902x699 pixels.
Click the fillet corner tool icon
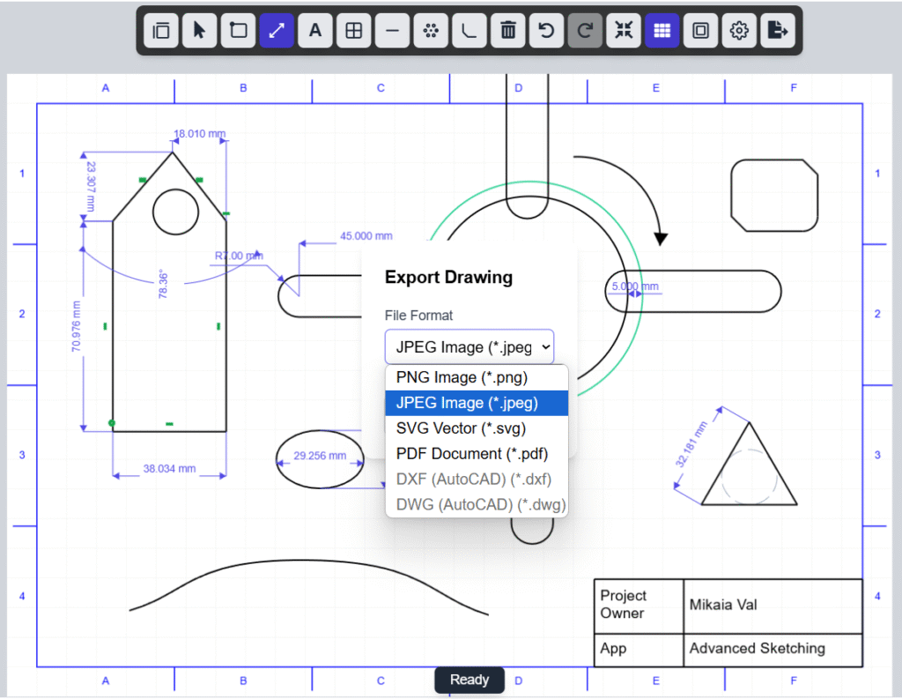[469, 31]
